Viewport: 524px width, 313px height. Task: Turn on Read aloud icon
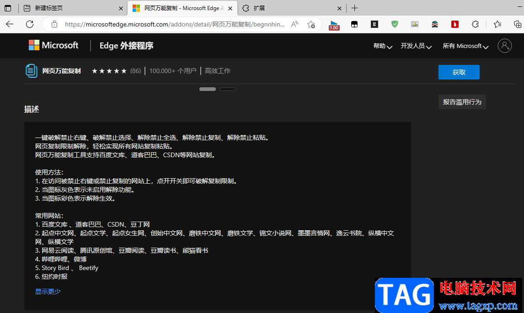tap(294, 24)
